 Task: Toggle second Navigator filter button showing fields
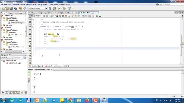[x=7, y=92]
